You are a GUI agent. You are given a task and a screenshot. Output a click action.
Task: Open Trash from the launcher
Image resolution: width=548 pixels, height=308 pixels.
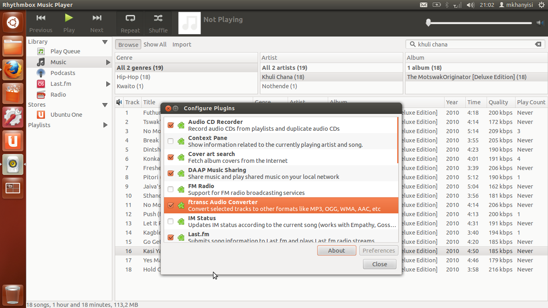[13, 295]
